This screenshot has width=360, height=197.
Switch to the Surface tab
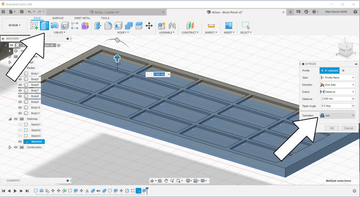tap(58, 18)
